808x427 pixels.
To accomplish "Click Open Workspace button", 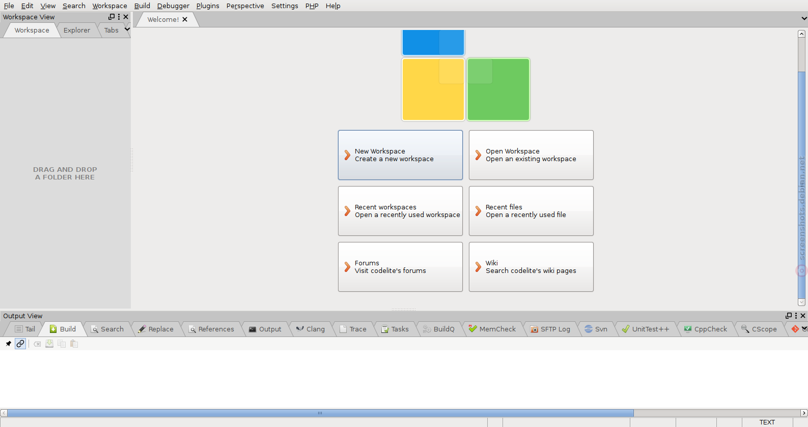I will (531, 155).
